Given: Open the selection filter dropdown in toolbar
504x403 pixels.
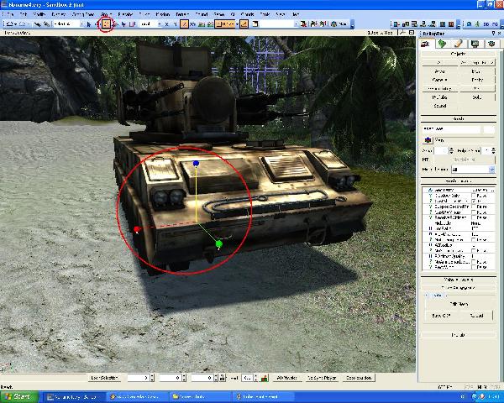Looking at the screenshot, I should pyautogui.click(x=69, y=24).
